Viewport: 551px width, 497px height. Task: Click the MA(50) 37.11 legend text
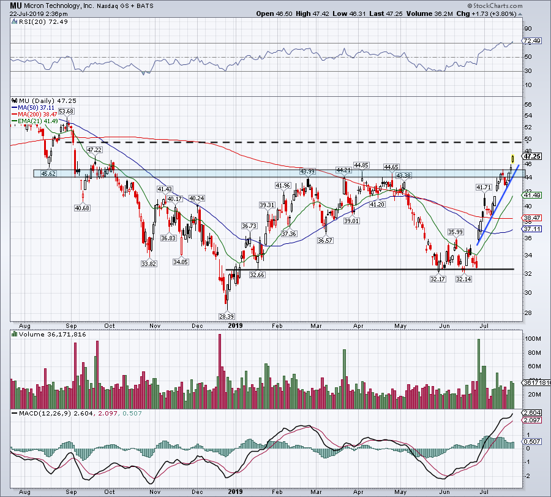point(36,108)
